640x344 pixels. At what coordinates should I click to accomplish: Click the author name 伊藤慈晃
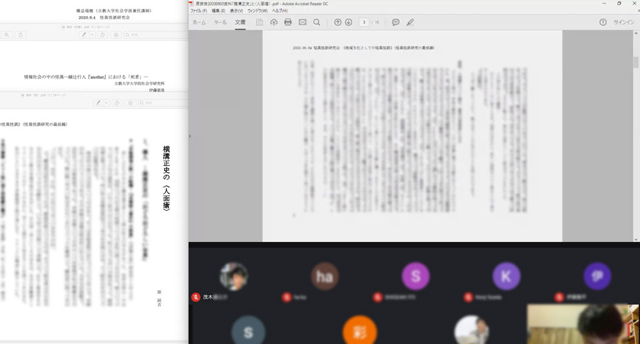pyautogui.click(x=156, y=90)
